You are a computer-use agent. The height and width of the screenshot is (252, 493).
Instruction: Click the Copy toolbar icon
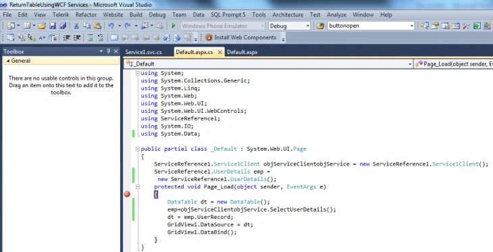pyautogui.click(x=86, y=26)
